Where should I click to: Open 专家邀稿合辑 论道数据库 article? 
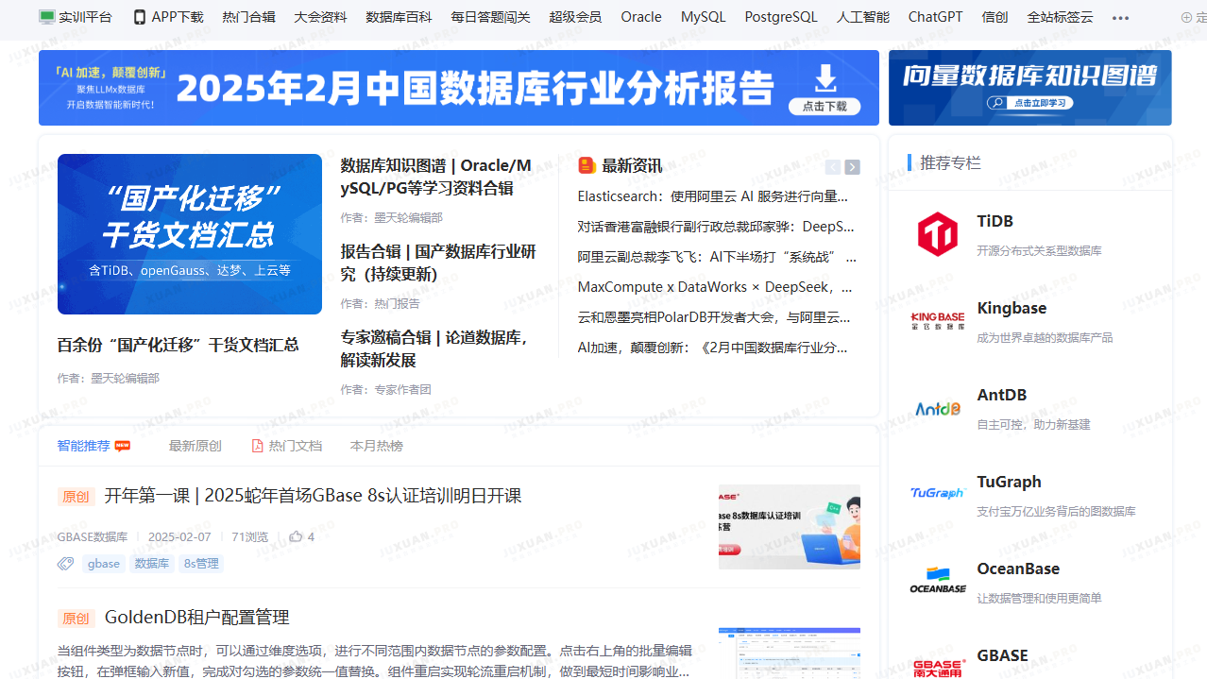click(433, 348)
